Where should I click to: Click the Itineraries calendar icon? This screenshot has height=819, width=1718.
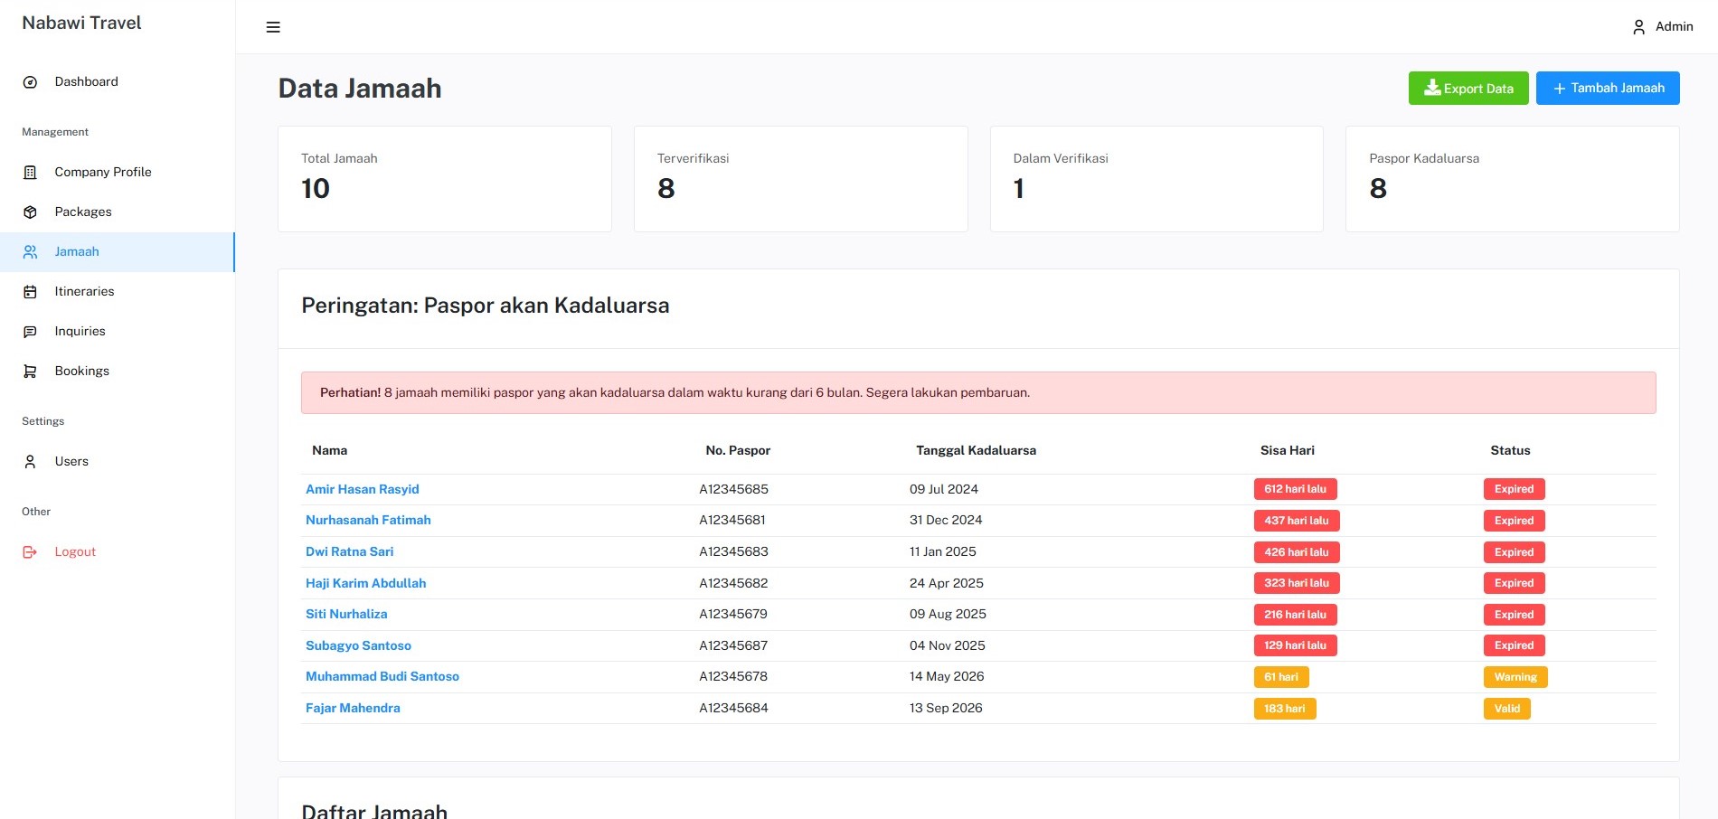(x=30, y=292)
